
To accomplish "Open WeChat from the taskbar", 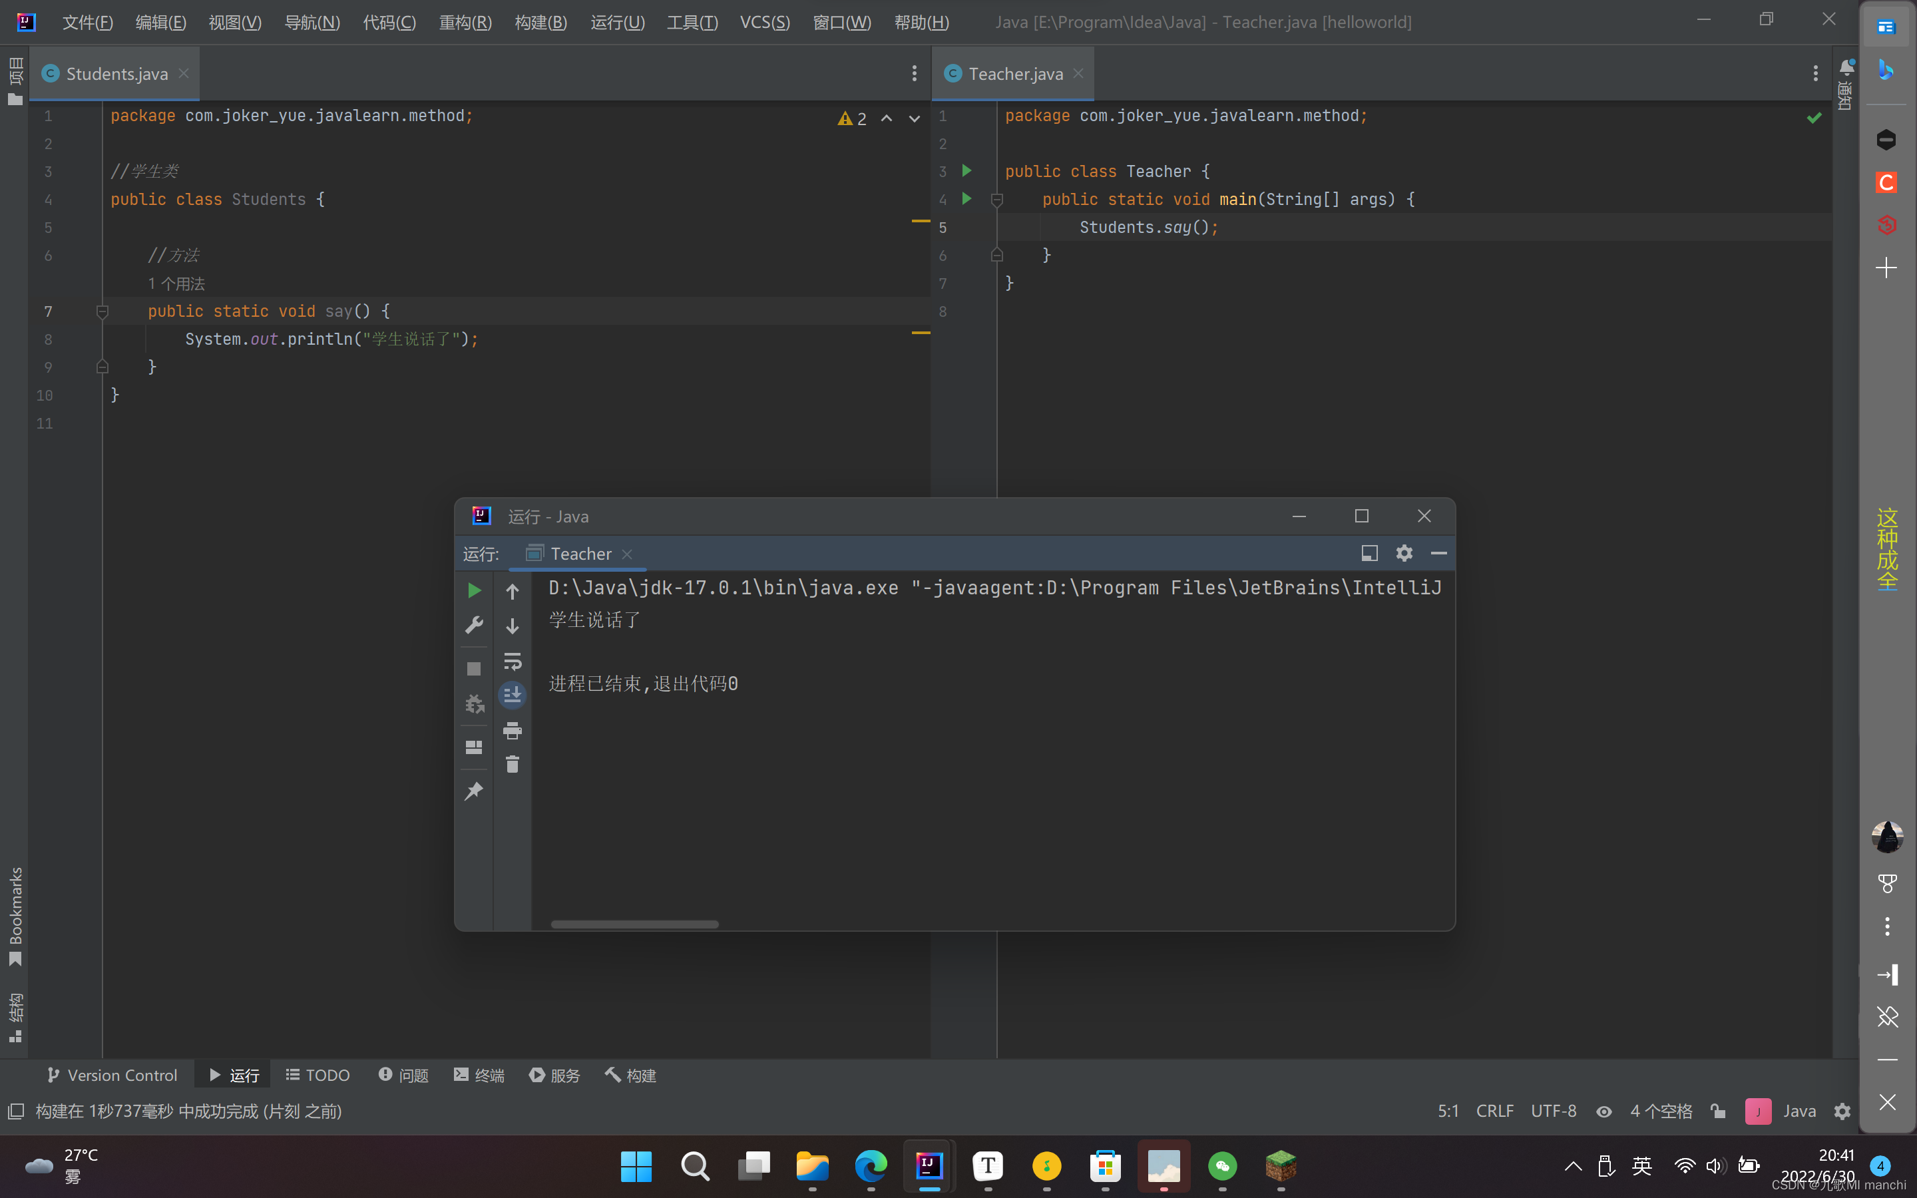I will click(1222, 1165).
